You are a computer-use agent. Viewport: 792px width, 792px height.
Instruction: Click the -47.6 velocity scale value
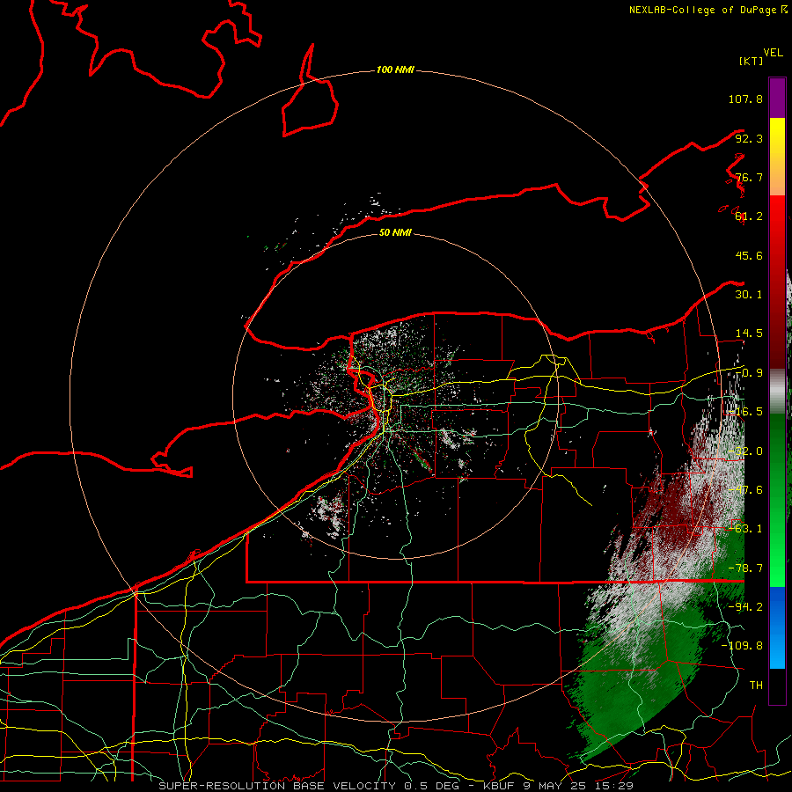745,490
